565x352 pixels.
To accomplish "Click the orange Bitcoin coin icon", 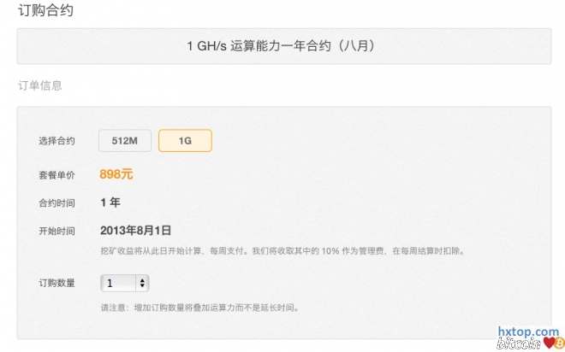I will [558, 343].
